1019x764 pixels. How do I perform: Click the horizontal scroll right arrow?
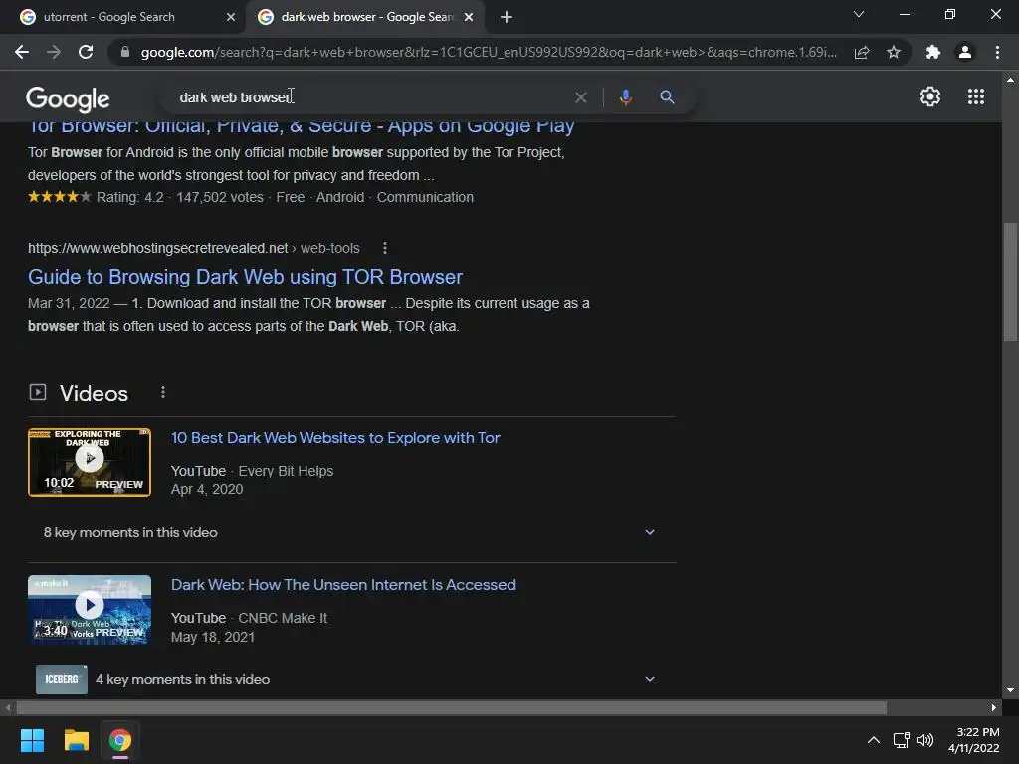pos(994,707)
